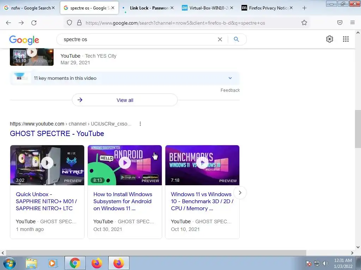
Task: Click the Google search input field
Action: point(138,39)
